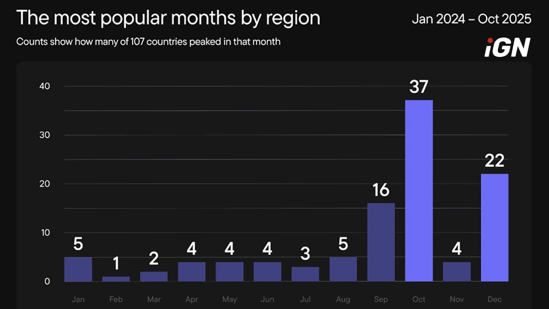Select the April bar
The height and width of the screenshot is (309, 549).
192,271
